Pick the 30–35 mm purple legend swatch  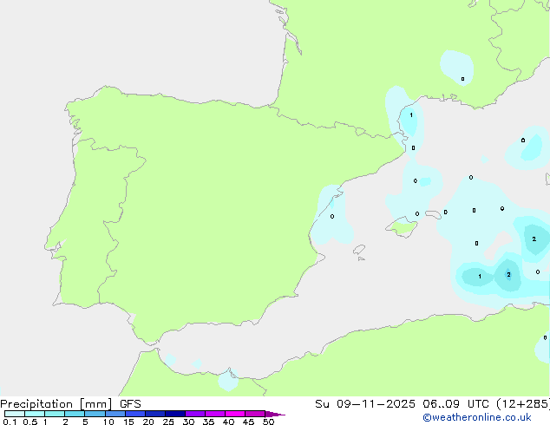point(195,414)
